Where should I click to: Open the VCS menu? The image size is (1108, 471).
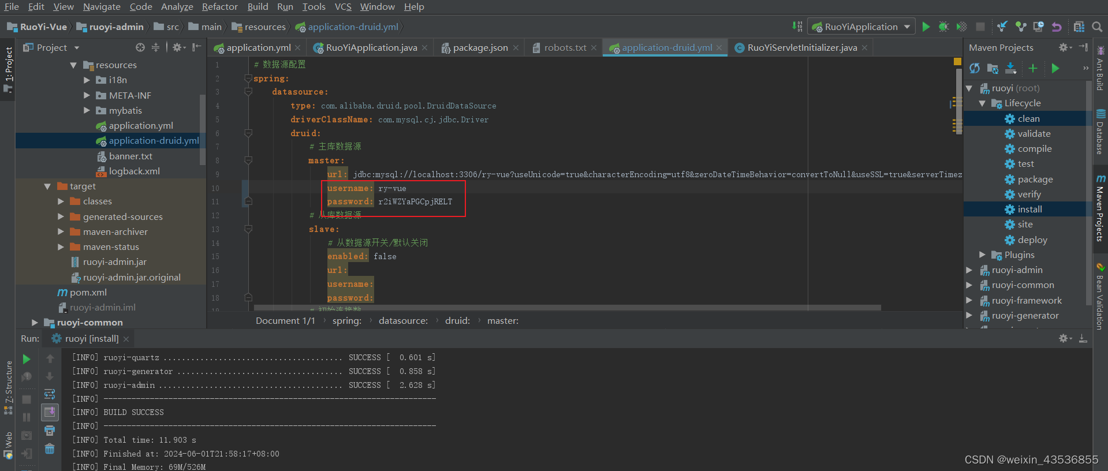tap(343, 7)
